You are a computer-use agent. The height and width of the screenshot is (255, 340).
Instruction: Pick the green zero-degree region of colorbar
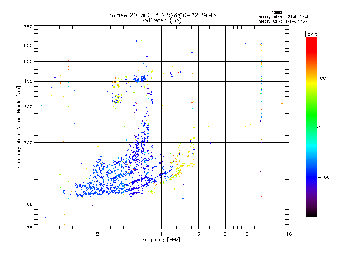[311, 127]
